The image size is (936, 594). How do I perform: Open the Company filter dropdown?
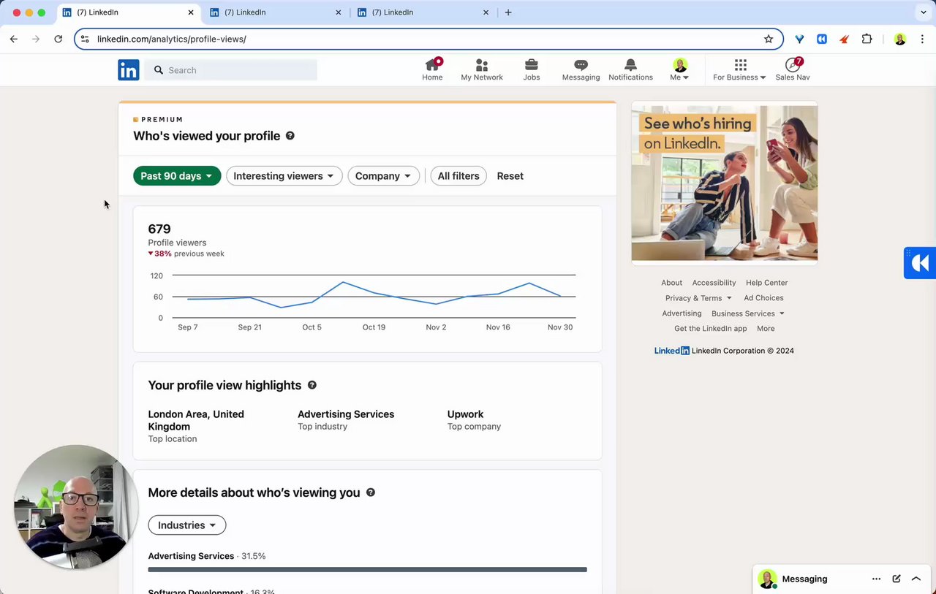coord(384,176)
